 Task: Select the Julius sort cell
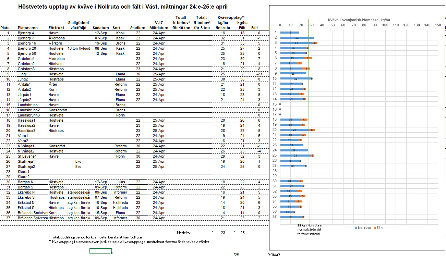point(120,182)
